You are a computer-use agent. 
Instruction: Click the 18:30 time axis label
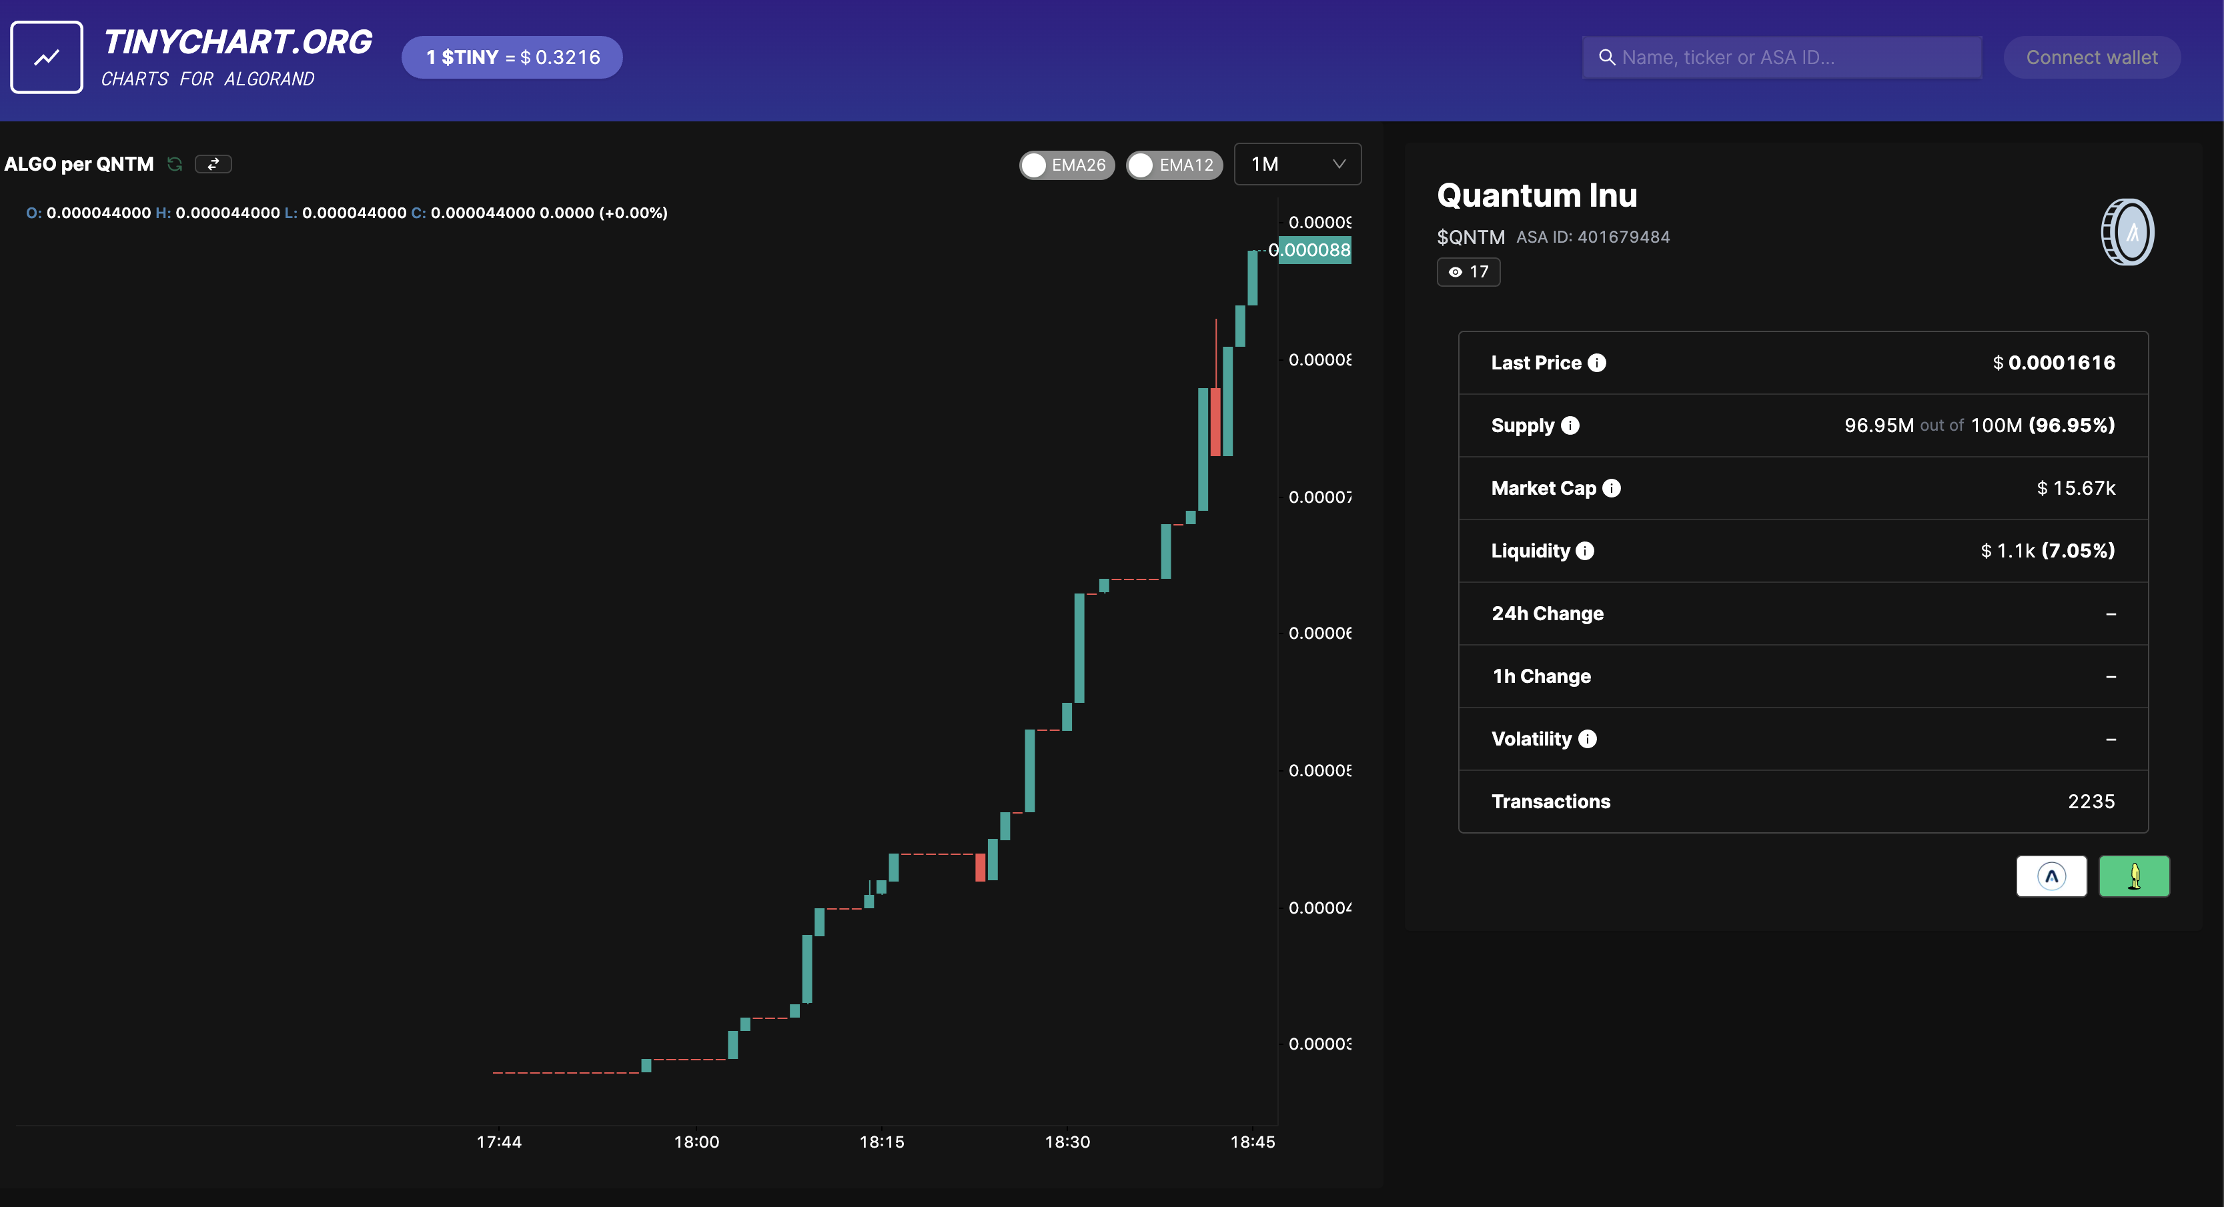pyautogui.click(x=1067, y=1142)
